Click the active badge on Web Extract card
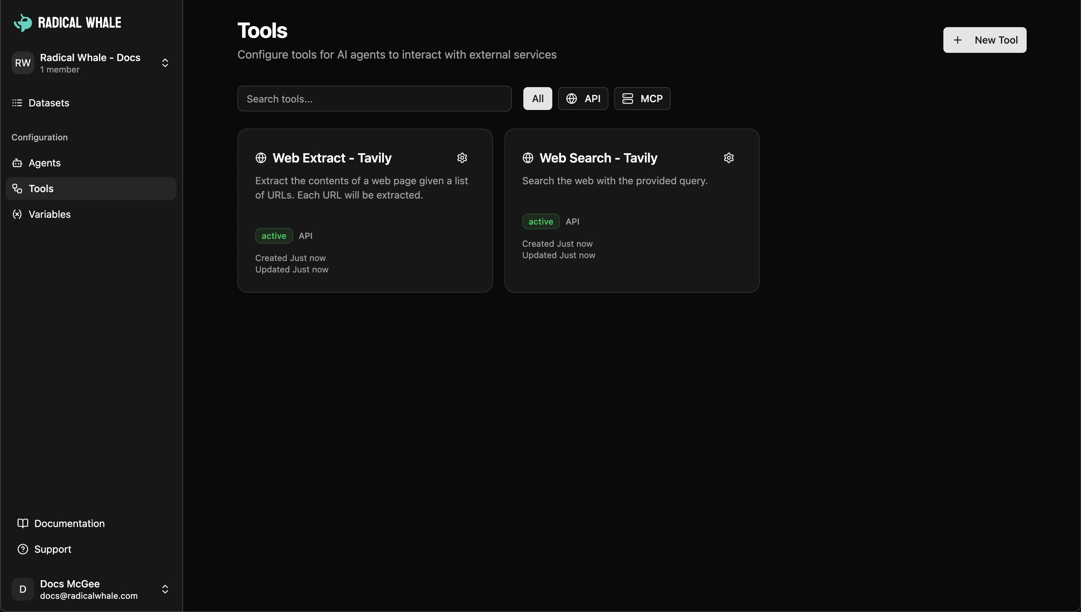This screenshot has height=612, width=1081. [273, 235]
